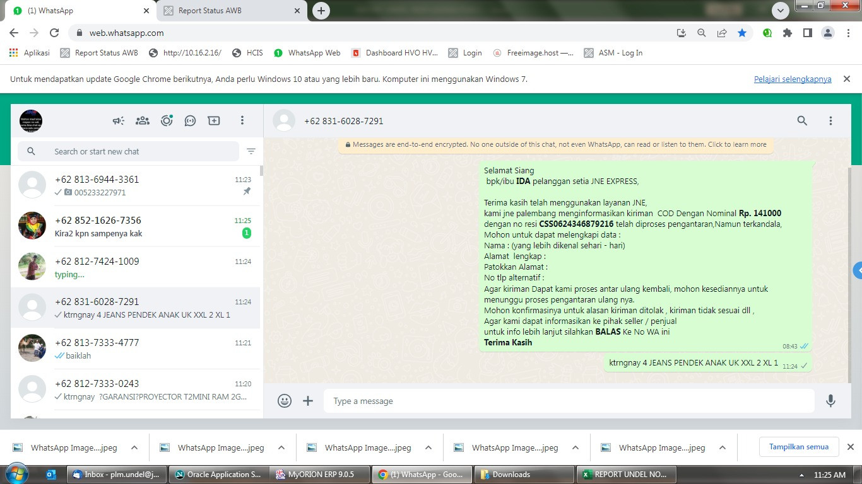This screenshot has width=862, height=484.
Task: Open the Chrome three-dot menu
Action: coord(847,33)
